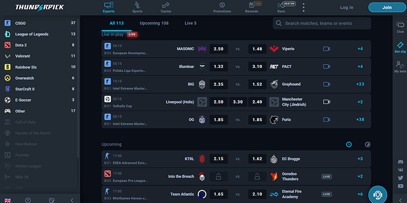The width and height of the screenshot is (407, 203).
Task: Switch to the Upcoming 108 tab
Action: click(x=154, y=23)
